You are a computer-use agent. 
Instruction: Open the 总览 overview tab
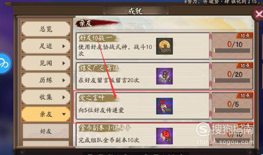point(46,29)
